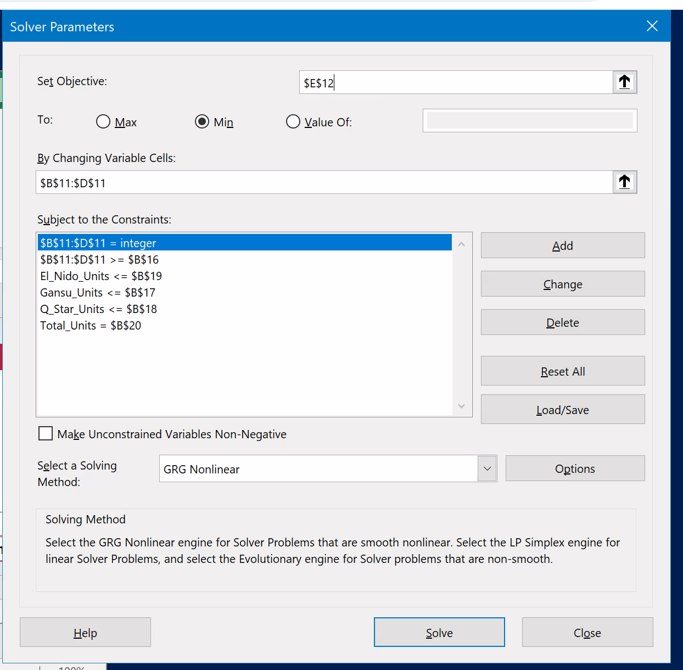Image resolution: width=683 pixels, height=670 pixels.
Task: Click the Reset All button
Action: click(x=563, y=371)
